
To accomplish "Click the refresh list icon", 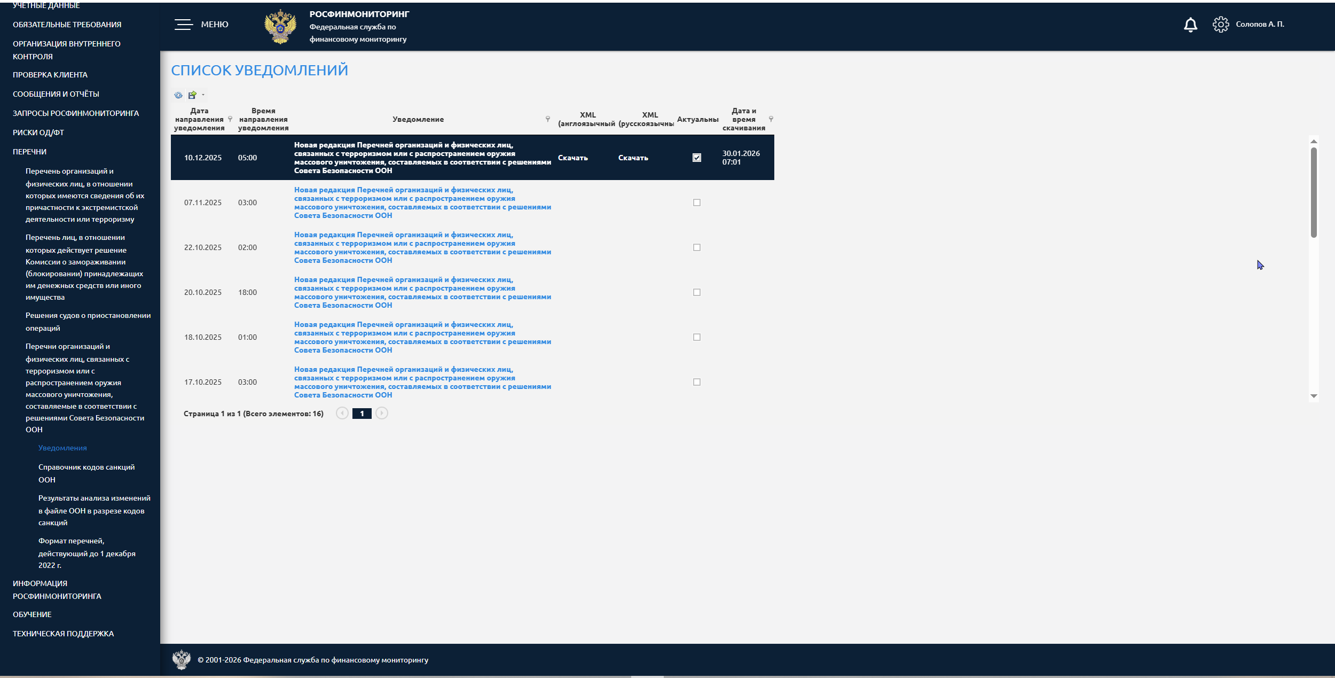I will click(x=178, y=95).
